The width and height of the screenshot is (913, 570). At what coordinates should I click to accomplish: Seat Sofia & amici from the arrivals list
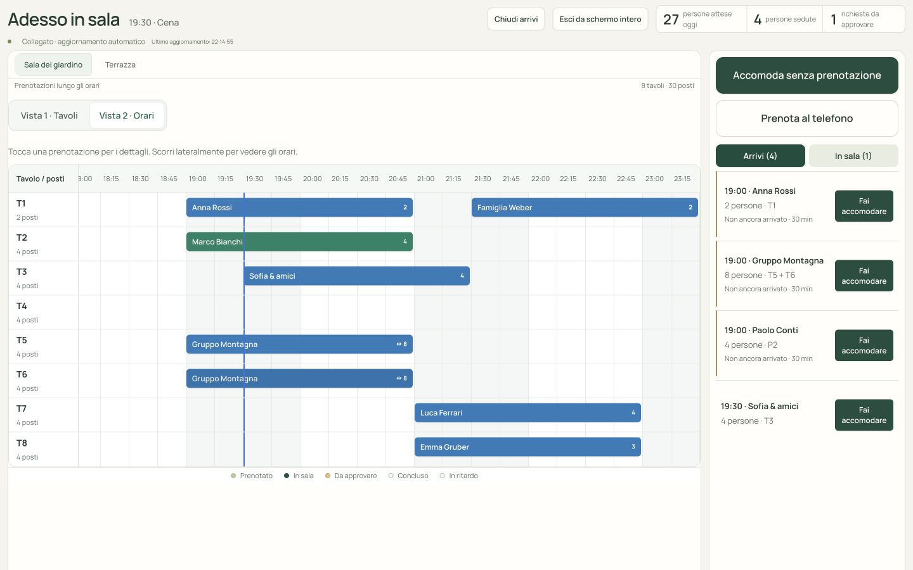tap(864, 415)
